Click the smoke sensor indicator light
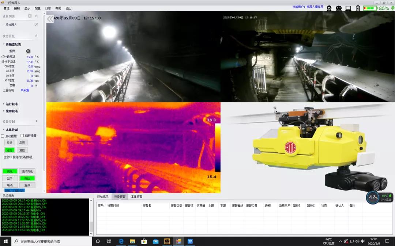The height and width of the screenshot is (246, 395). [28, 51]
